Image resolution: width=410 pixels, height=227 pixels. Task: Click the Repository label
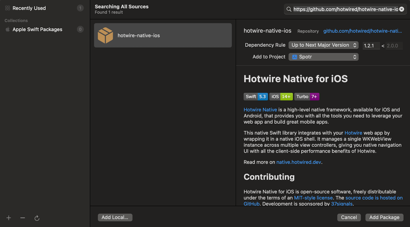[x=308, y=31]
